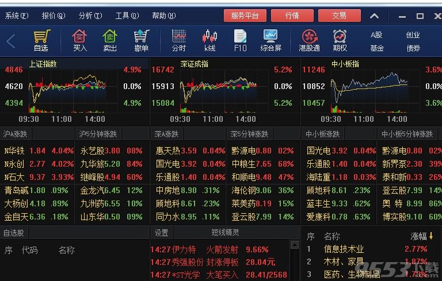Select the 永艺股 stock row
The height and width of the screenshot is (281, 442).
click(111, 151)
